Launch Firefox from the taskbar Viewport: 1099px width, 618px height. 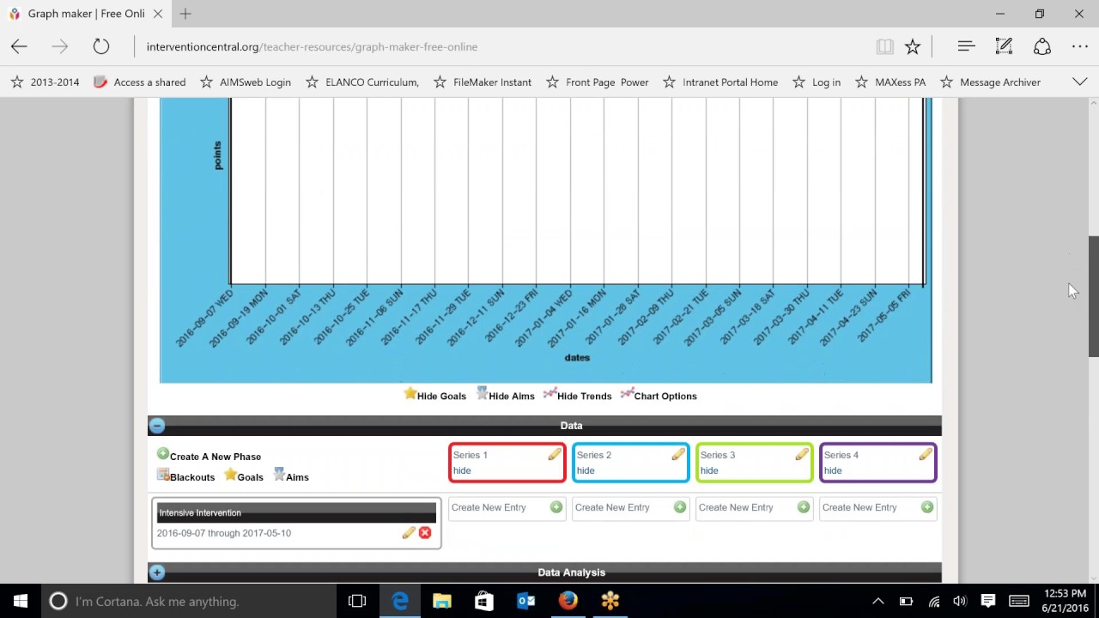pyautogui.click(x=568, y=601)
